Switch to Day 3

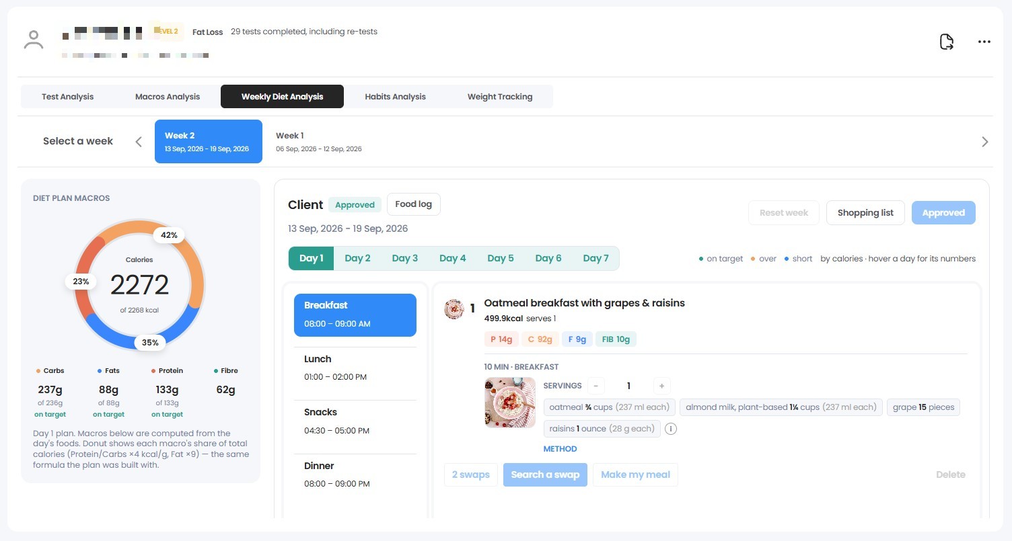[x=405, y=258]
